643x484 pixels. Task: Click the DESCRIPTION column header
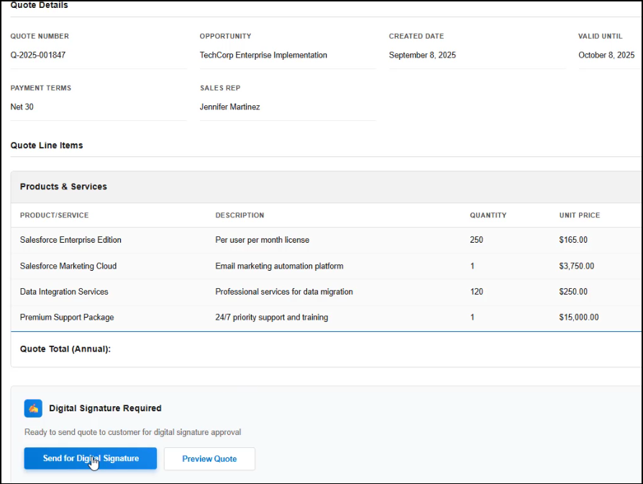240,215
